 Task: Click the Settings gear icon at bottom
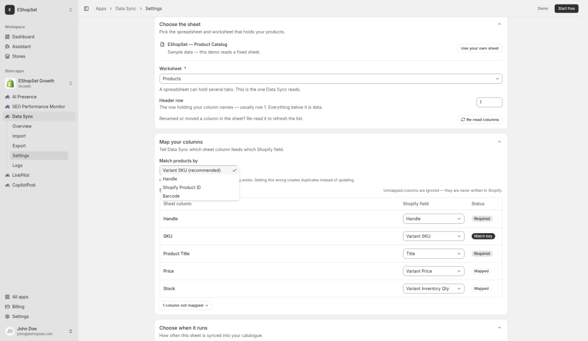(7, 316)
